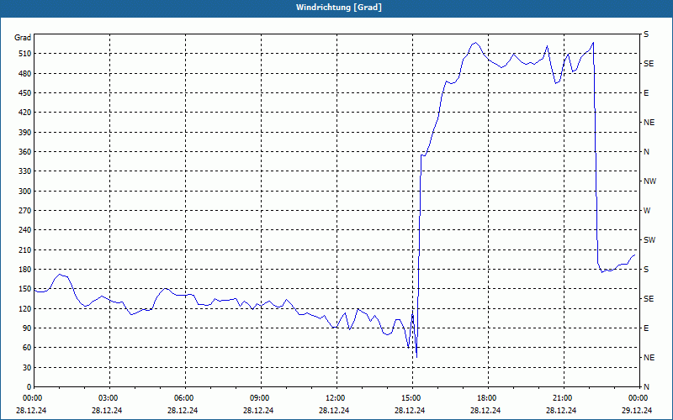This screenshot has height=420, width=673.
Task: Click the 00:00 label above 28.12.24
Action: click(32, 398)
